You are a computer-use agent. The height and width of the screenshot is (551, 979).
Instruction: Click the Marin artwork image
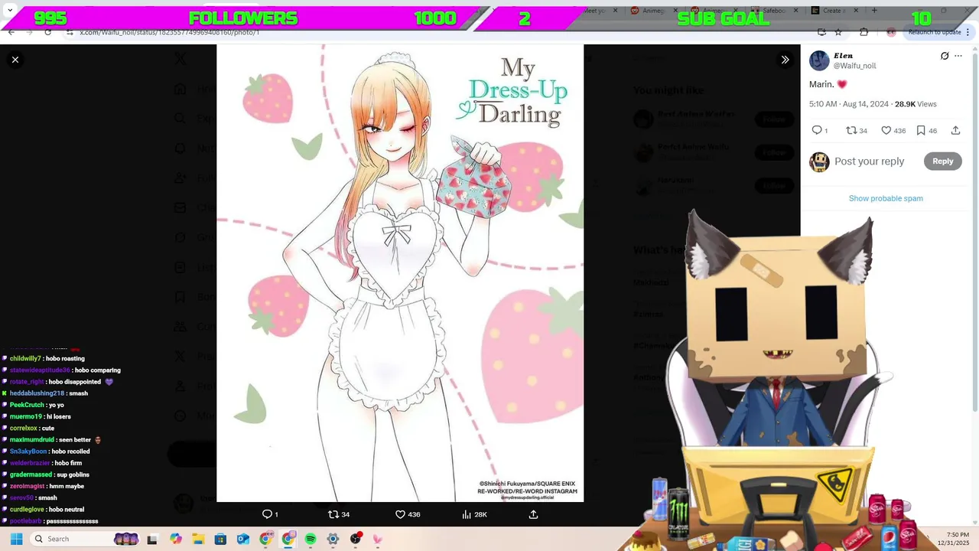(400, 273)
